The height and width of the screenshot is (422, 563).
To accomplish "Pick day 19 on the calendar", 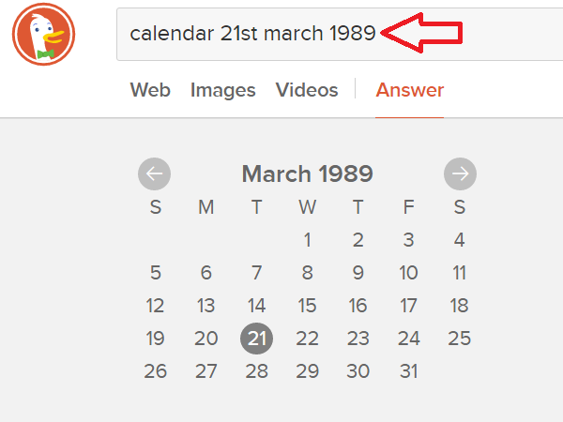I will pos(156,339).
